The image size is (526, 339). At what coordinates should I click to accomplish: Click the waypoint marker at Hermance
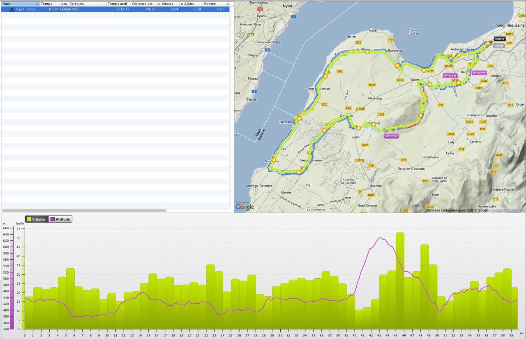coord(299,119)
